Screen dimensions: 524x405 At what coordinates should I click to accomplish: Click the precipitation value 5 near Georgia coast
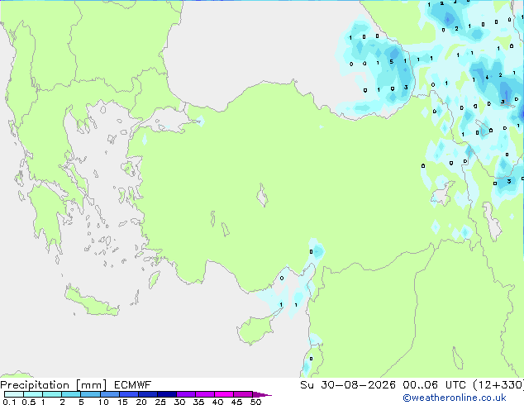click(391, 62)
